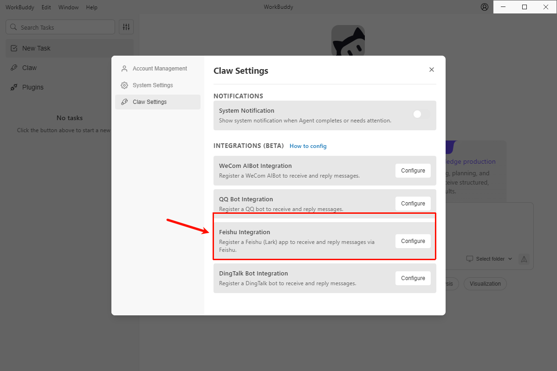Open the Select folder dropdown
Viewport: 557px width, 371px height.
point(490,259)
